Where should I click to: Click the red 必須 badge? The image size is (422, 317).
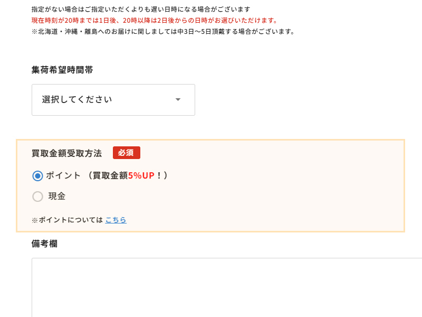(127, 153)
